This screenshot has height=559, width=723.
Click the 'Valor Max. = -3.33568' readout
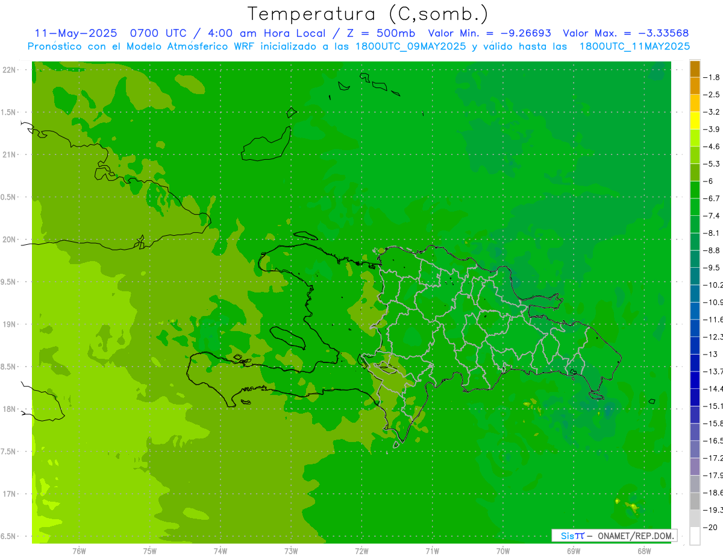[626, 33]
